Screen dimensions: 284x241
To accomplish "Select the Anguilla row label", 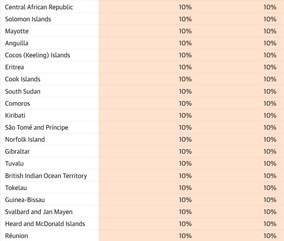I will click(17, 43).
